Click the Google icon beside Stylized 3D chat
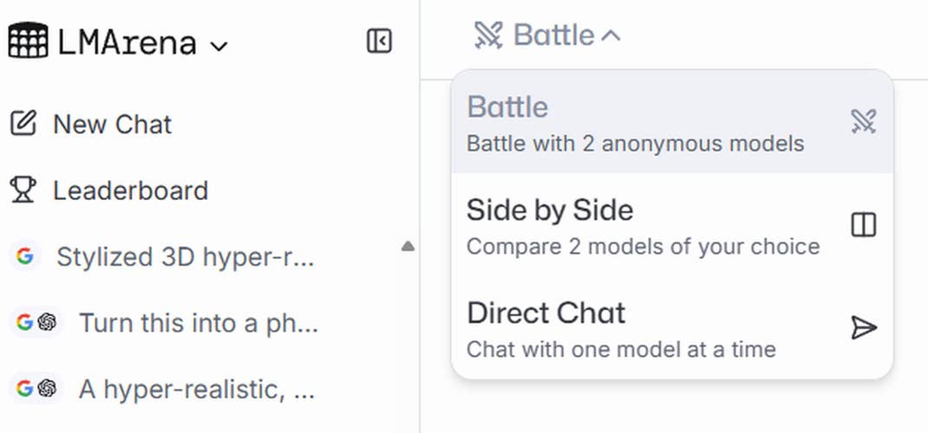Screen dimensions: 928x433 24,256
